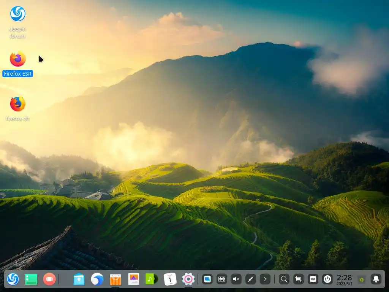The height and width of the screenshot is (292, 389).
Task: Open the onboard keyboard tray icon
Action: click(x=222, y=279)
